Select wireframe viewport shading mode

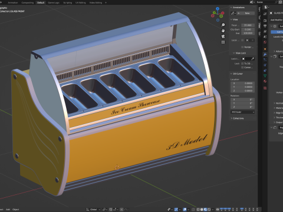pyautogui.click(x=198, y=210)
